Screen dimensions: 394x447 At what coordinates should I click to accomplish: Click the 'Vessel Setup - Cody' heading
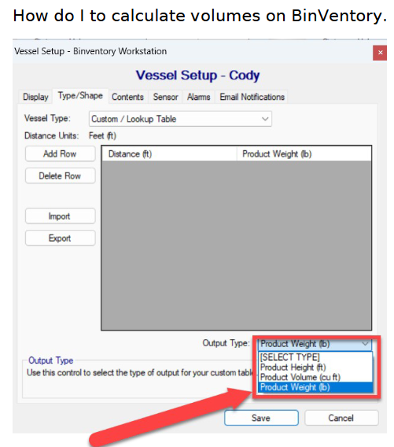tap(197, 76)
